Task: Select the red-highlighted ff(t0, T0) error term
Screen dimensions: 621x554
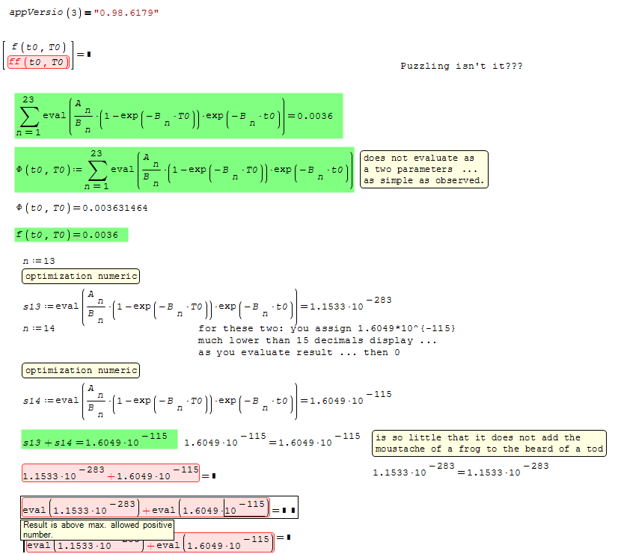Action: (38, 62)
